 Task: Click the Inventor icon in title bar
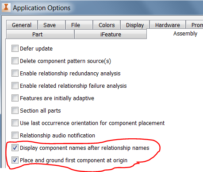(6, 8)
